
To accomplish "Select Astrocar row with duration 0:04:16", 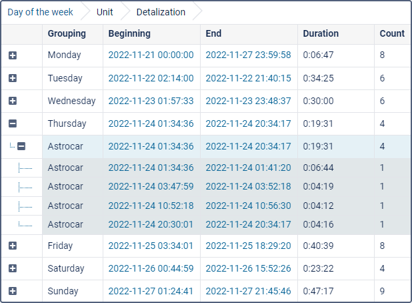I will click(65, 224).
